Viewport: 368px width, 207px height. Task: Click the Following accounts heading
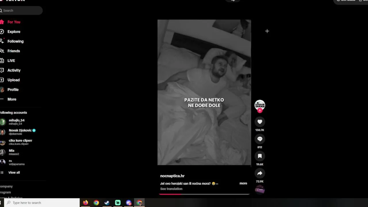(x=14, y=113)
